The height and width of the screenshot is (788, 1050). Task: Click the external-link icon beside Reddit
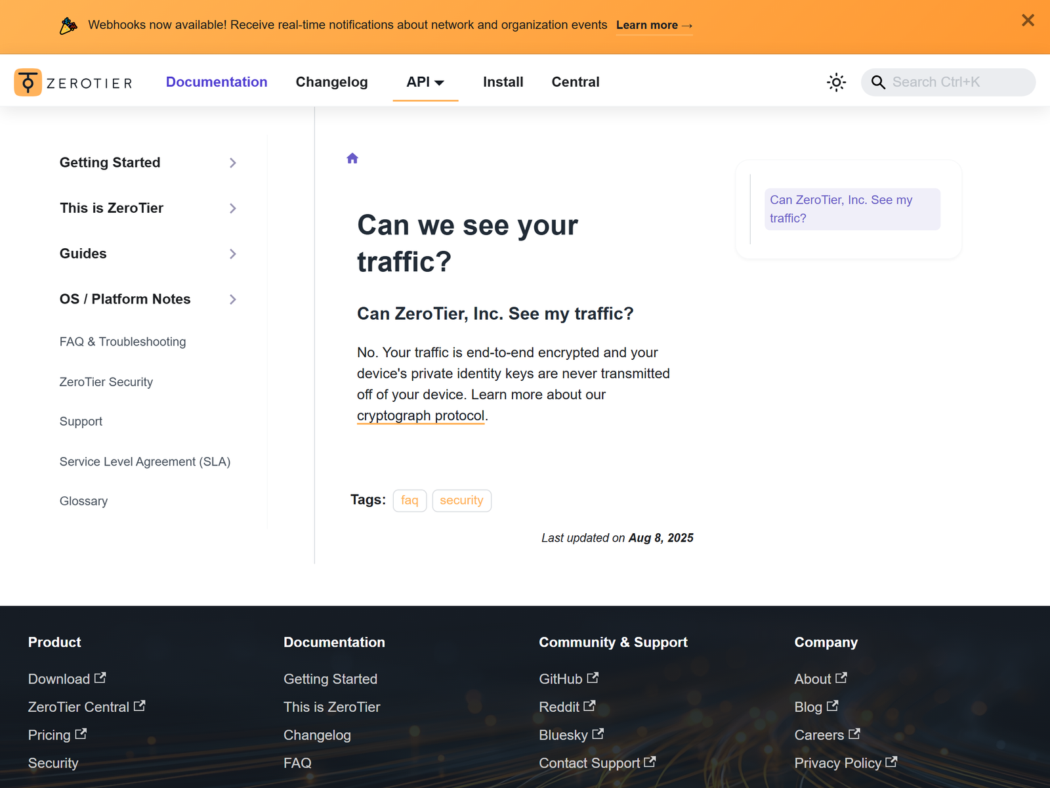coord(589,706)
